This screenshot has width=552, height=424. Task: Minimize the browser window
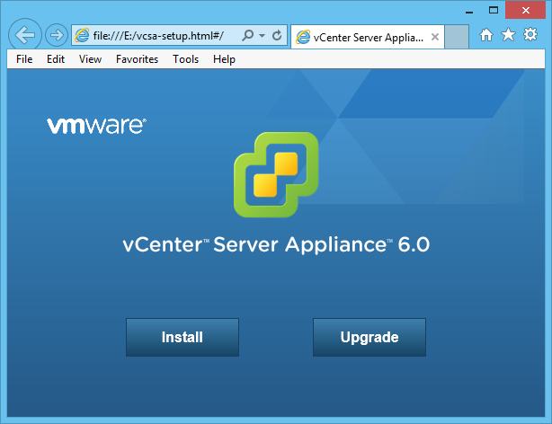pos(469,11)
